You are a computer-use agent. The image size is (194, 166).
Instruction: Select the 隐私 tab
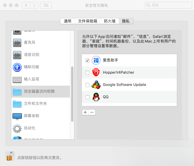126,21
